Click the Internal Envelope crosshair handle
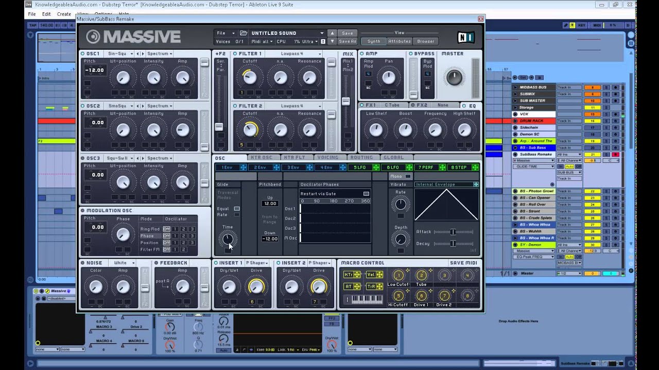This screenshot has width=659, height=370. coord(476,184)
